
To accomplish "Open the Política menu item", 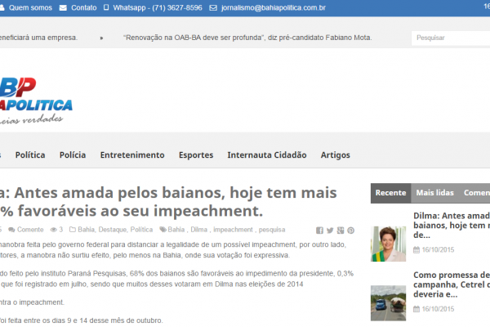I will pos(30,155).
